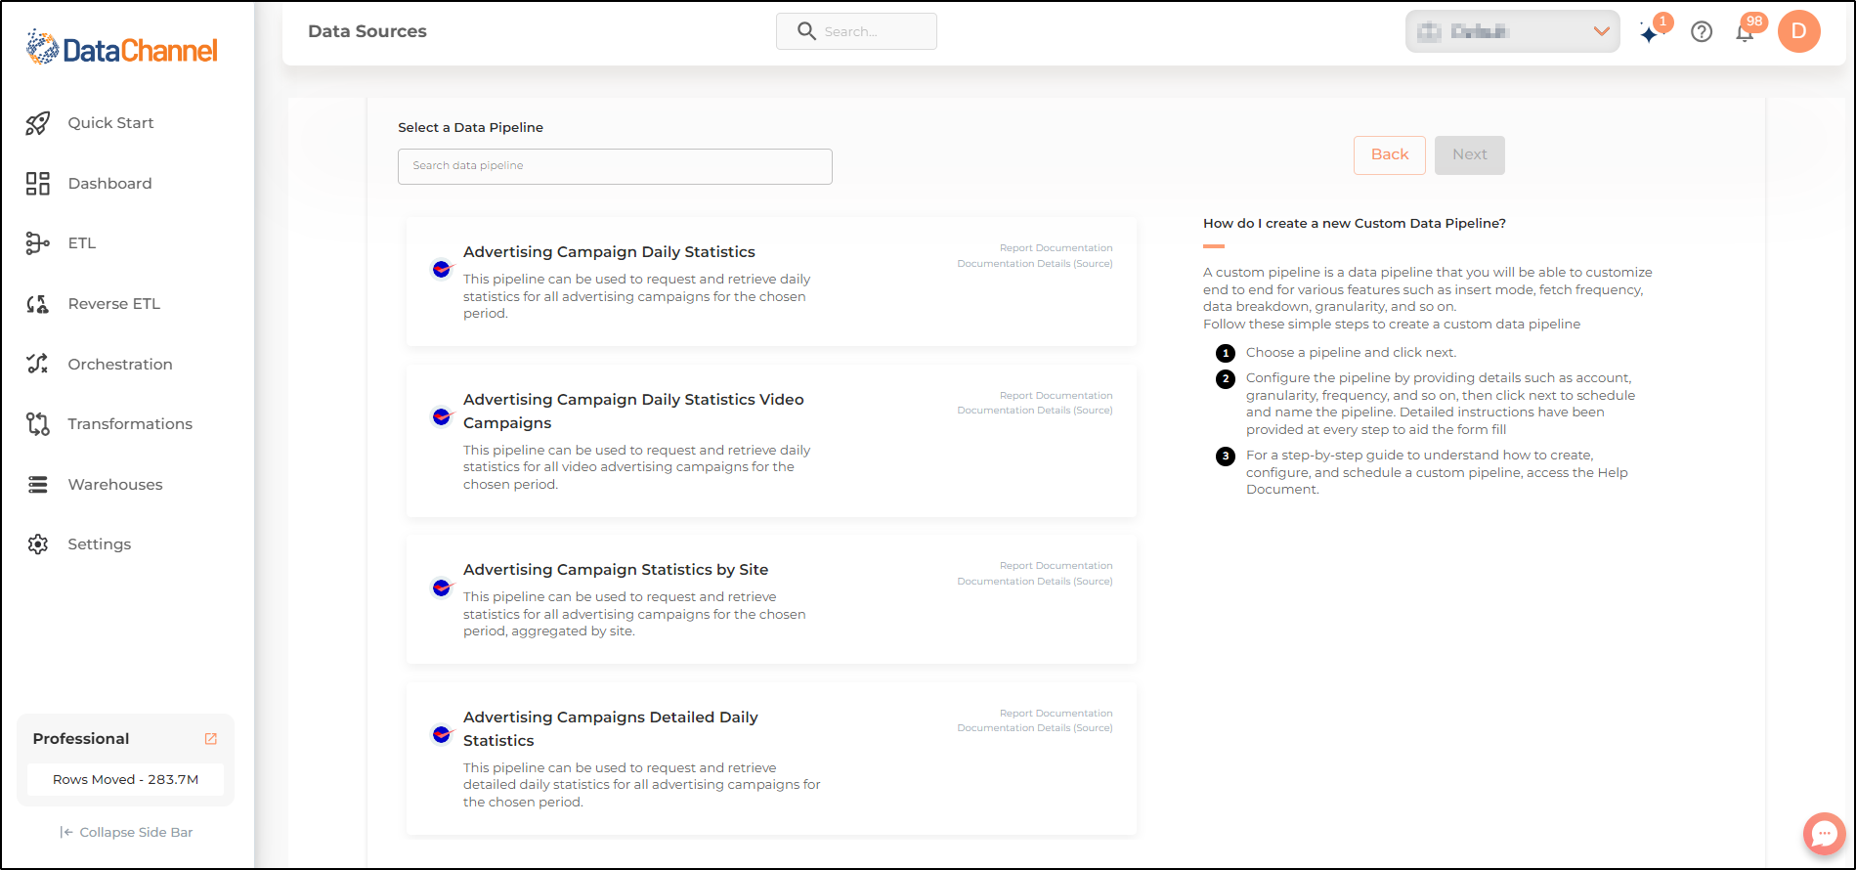This screenshot has height=870, width=1856.
Task: Open the Settings section
Action: (99, 544)
